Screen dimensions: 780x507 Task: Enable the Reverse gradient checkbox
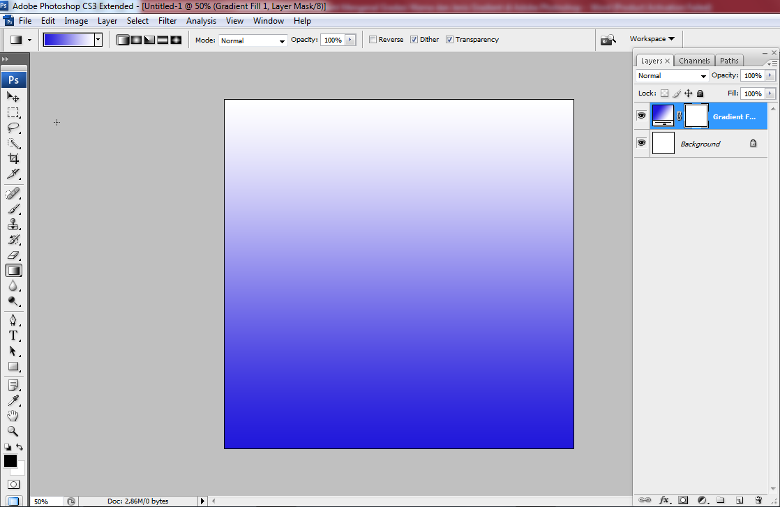coord(373,39)
